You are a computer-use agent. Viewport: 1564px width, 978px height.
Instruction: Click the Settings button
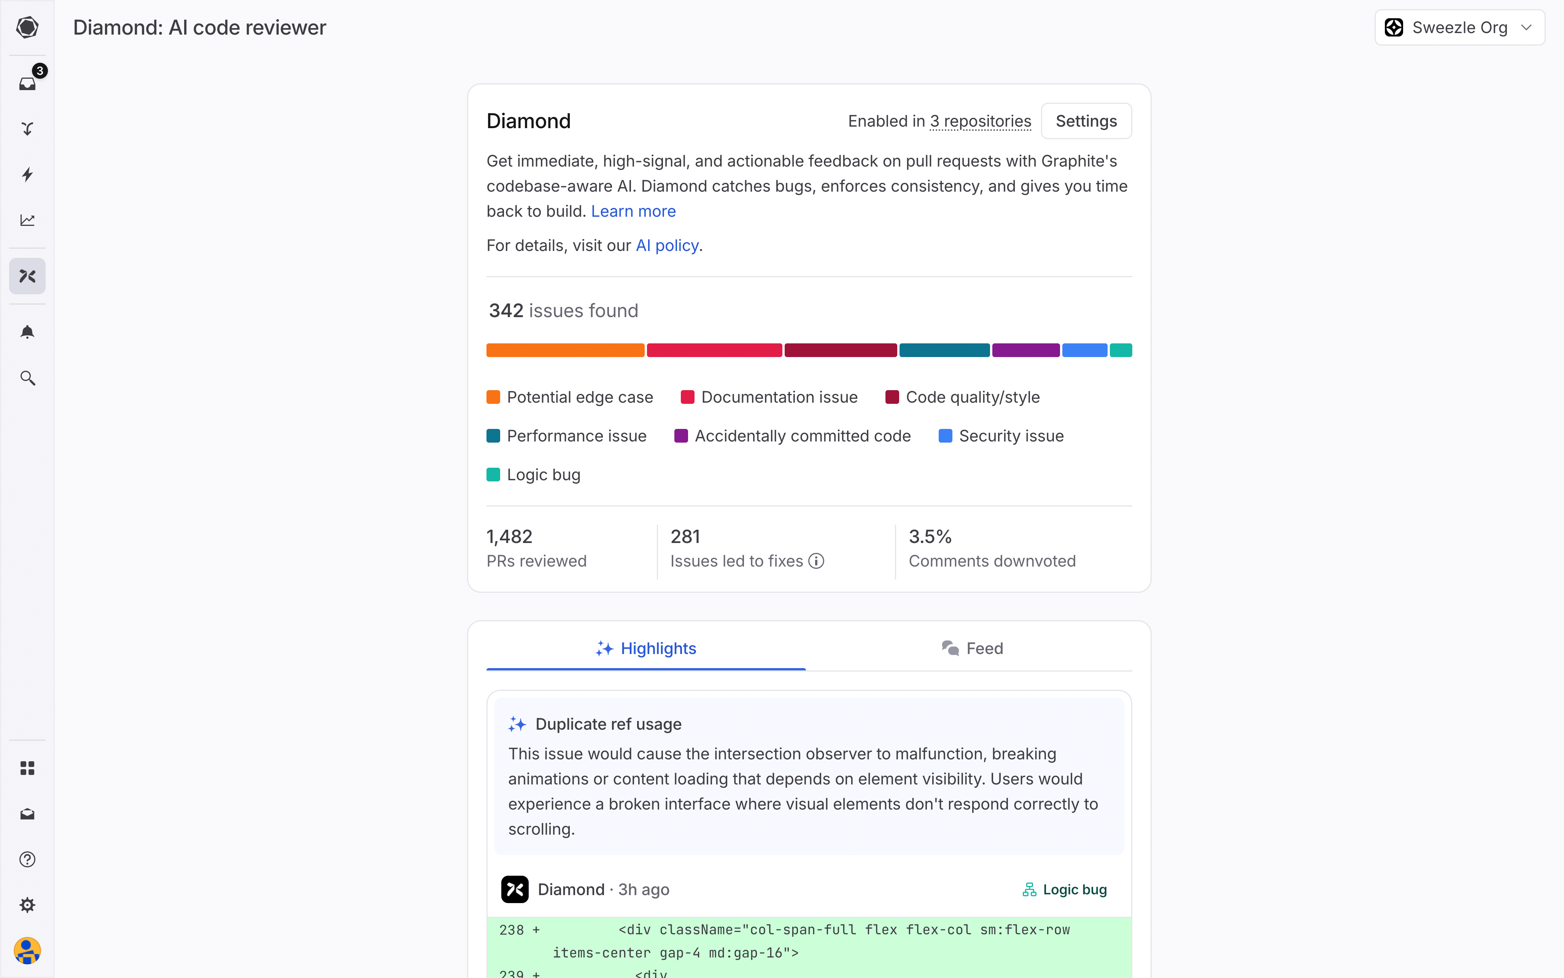pyautogui.click(x=1086, y=121)
